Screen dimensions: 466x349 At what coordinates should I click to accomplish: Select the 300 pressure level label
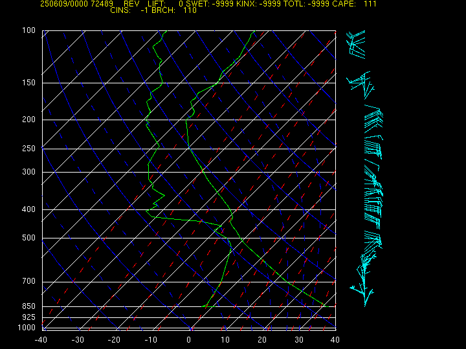(x=29, y=172)
